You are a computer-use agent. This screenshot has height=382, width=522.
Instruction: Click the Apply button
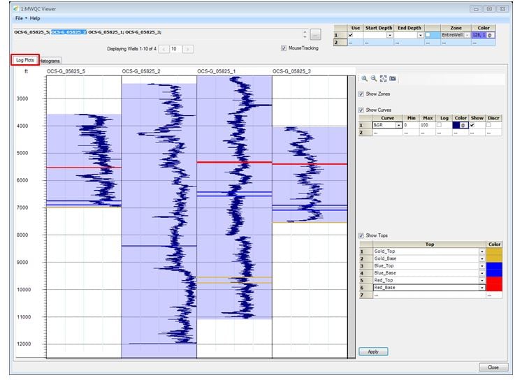click(373, 352)
